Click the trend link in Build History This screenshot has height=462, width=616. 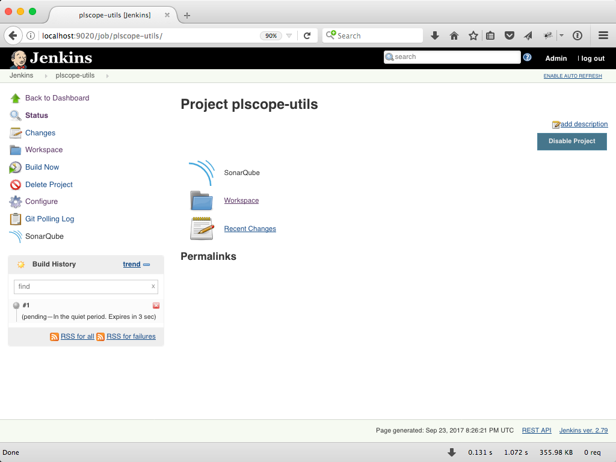pyautogui.click(x=132, y=265)
